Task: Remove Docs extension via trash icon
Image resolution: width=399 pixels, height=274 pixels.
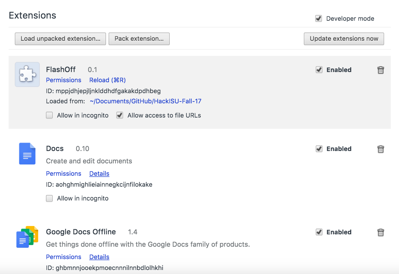Action: pos(380,149)
